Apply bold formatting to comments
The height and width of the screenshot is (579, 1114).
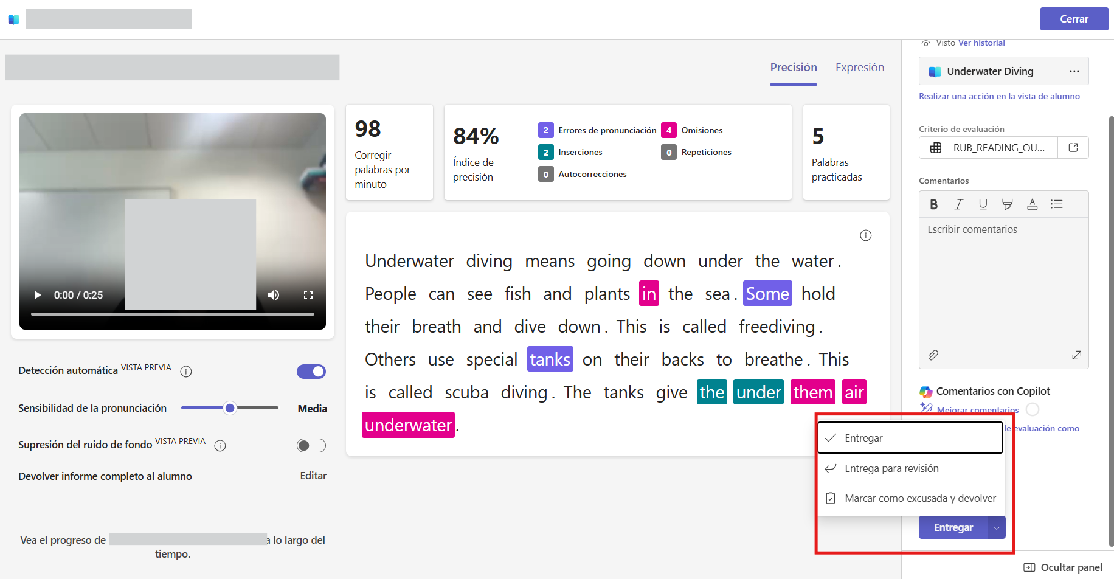[934, 204]
